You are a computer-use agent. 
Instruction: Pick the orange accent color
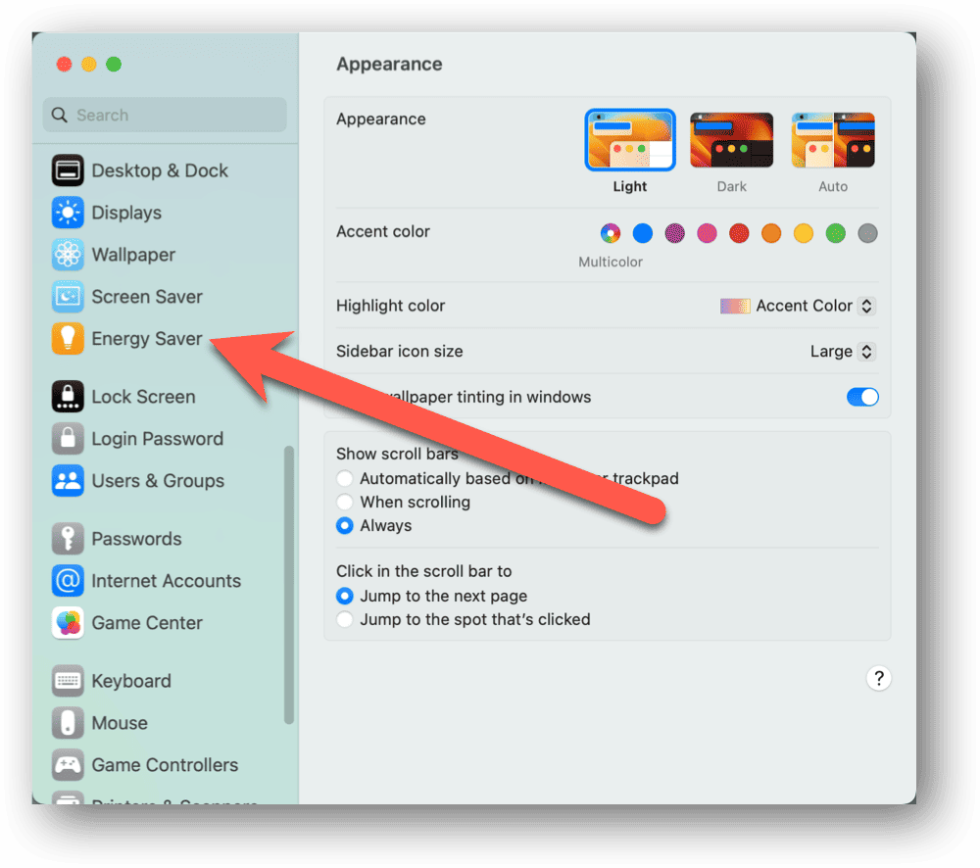(771, 233)
